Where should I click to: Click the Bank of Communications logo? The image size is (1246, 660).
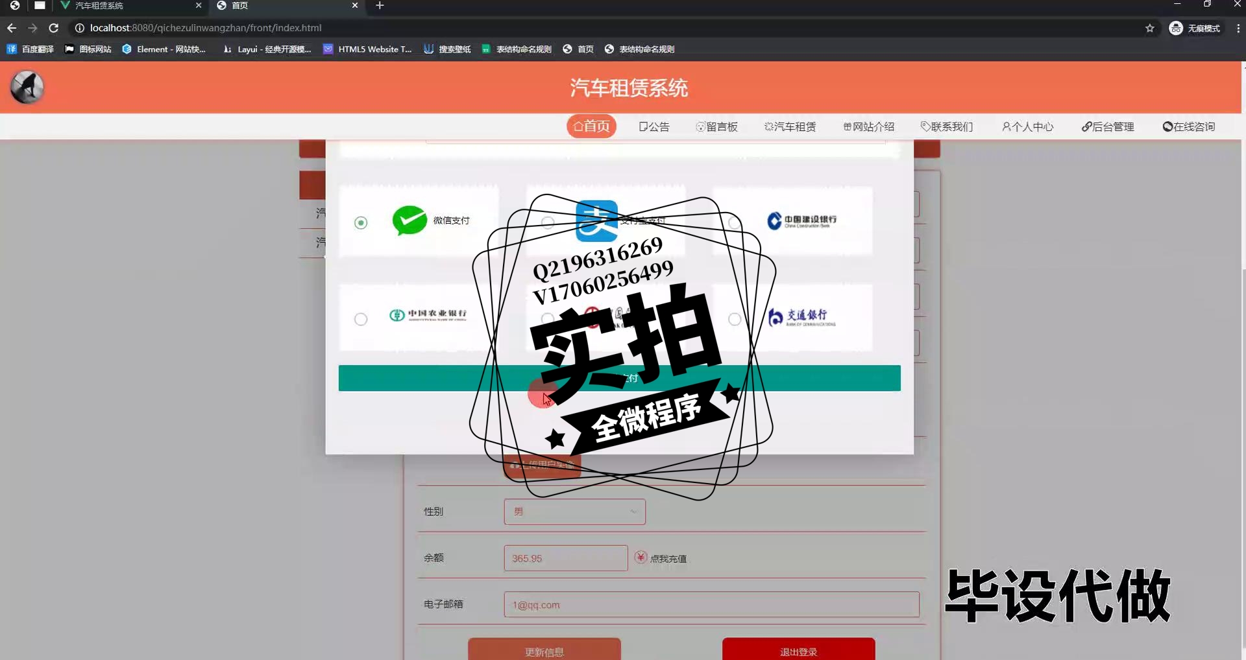coord(801,317)
